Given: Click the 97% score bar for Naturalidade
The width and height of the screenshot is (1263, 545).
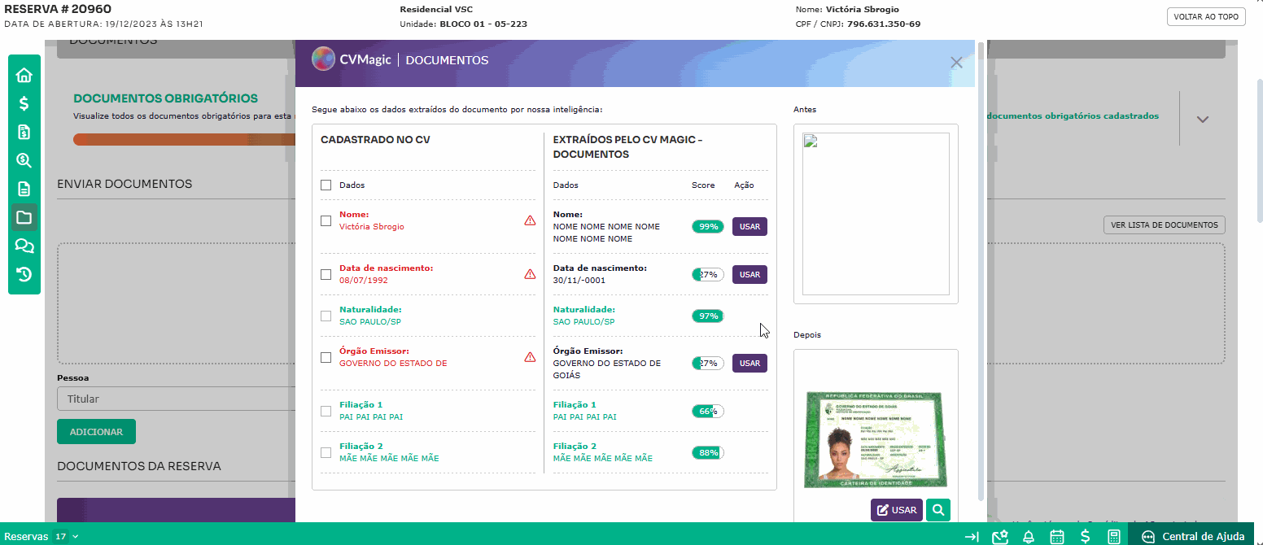Looking at the screenshot, I should pyautogui.click(x=708, y=316).
